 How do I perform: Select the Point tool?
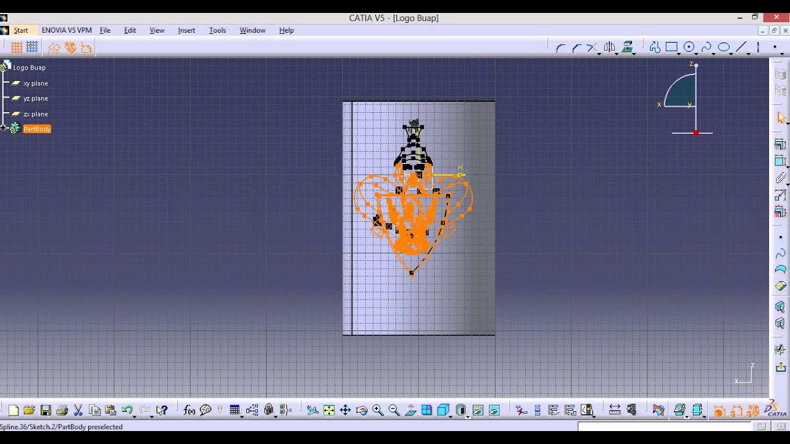click(x=775, y=47)
